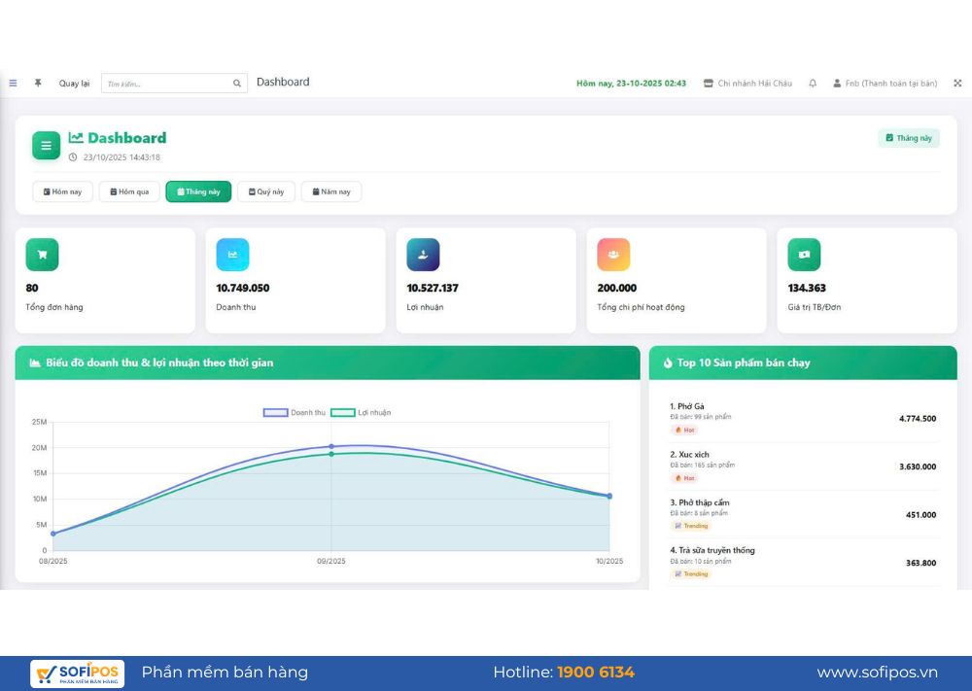Click the green Dashboard menu square icon
The width and height of the screenshot is (972, 691).
coord(46,146)
